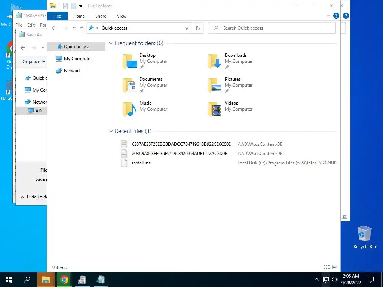This screenshot has width=383, height=287.
Task: Open the Pictures folder icon
Action: point(215,85)
